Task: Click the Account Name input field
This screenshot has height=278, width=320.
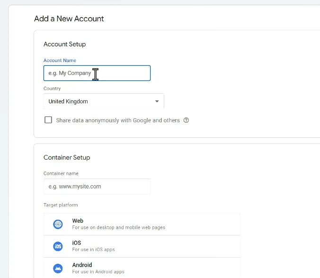Action: (97, 73)
